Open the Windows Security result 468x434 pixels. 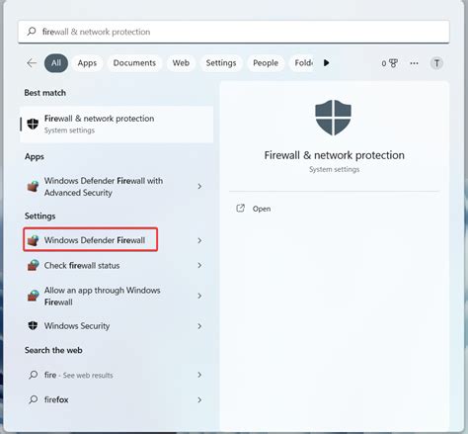117,326
